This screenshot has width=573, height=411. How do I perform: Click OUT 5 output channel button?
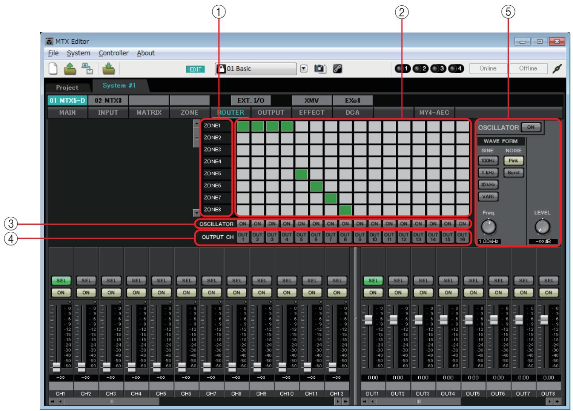[301, 238]
